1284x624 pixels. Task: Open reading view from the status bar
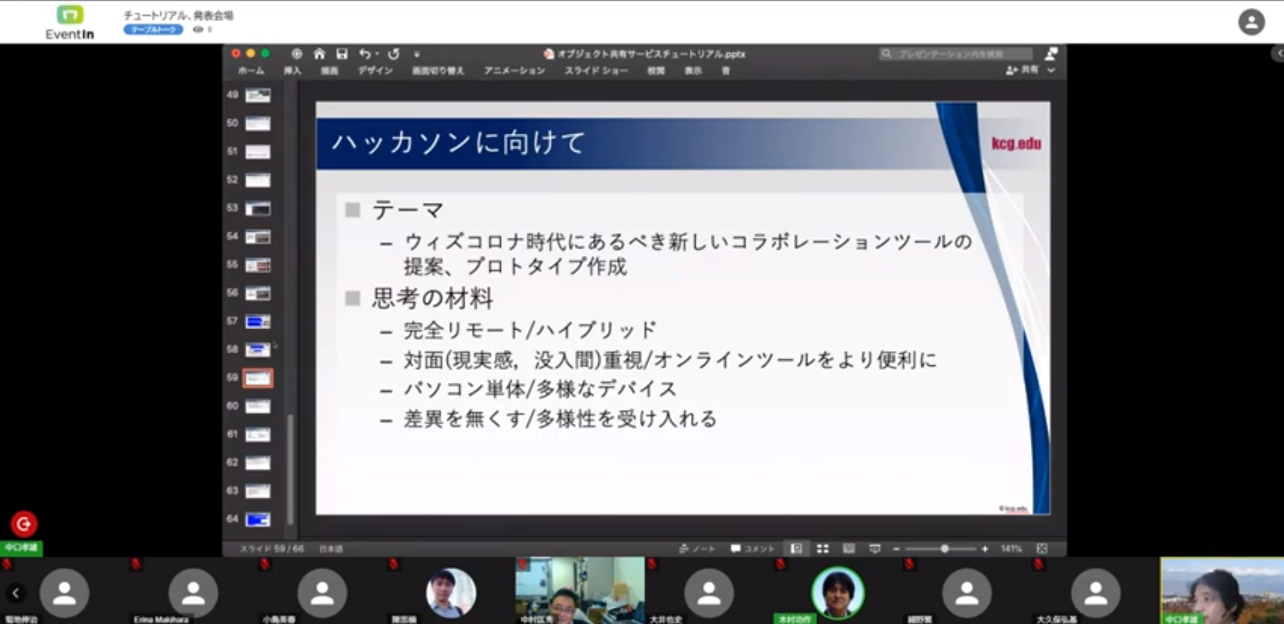pos(849,549)
